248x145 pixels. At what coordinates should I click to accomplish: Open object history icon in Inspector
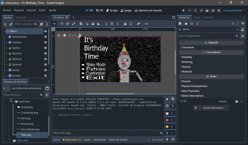tap(242, 24)
